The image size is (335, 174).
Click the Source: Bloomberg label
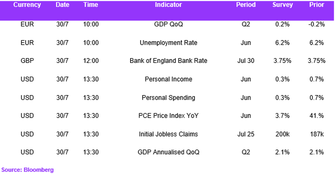point(27,170)
